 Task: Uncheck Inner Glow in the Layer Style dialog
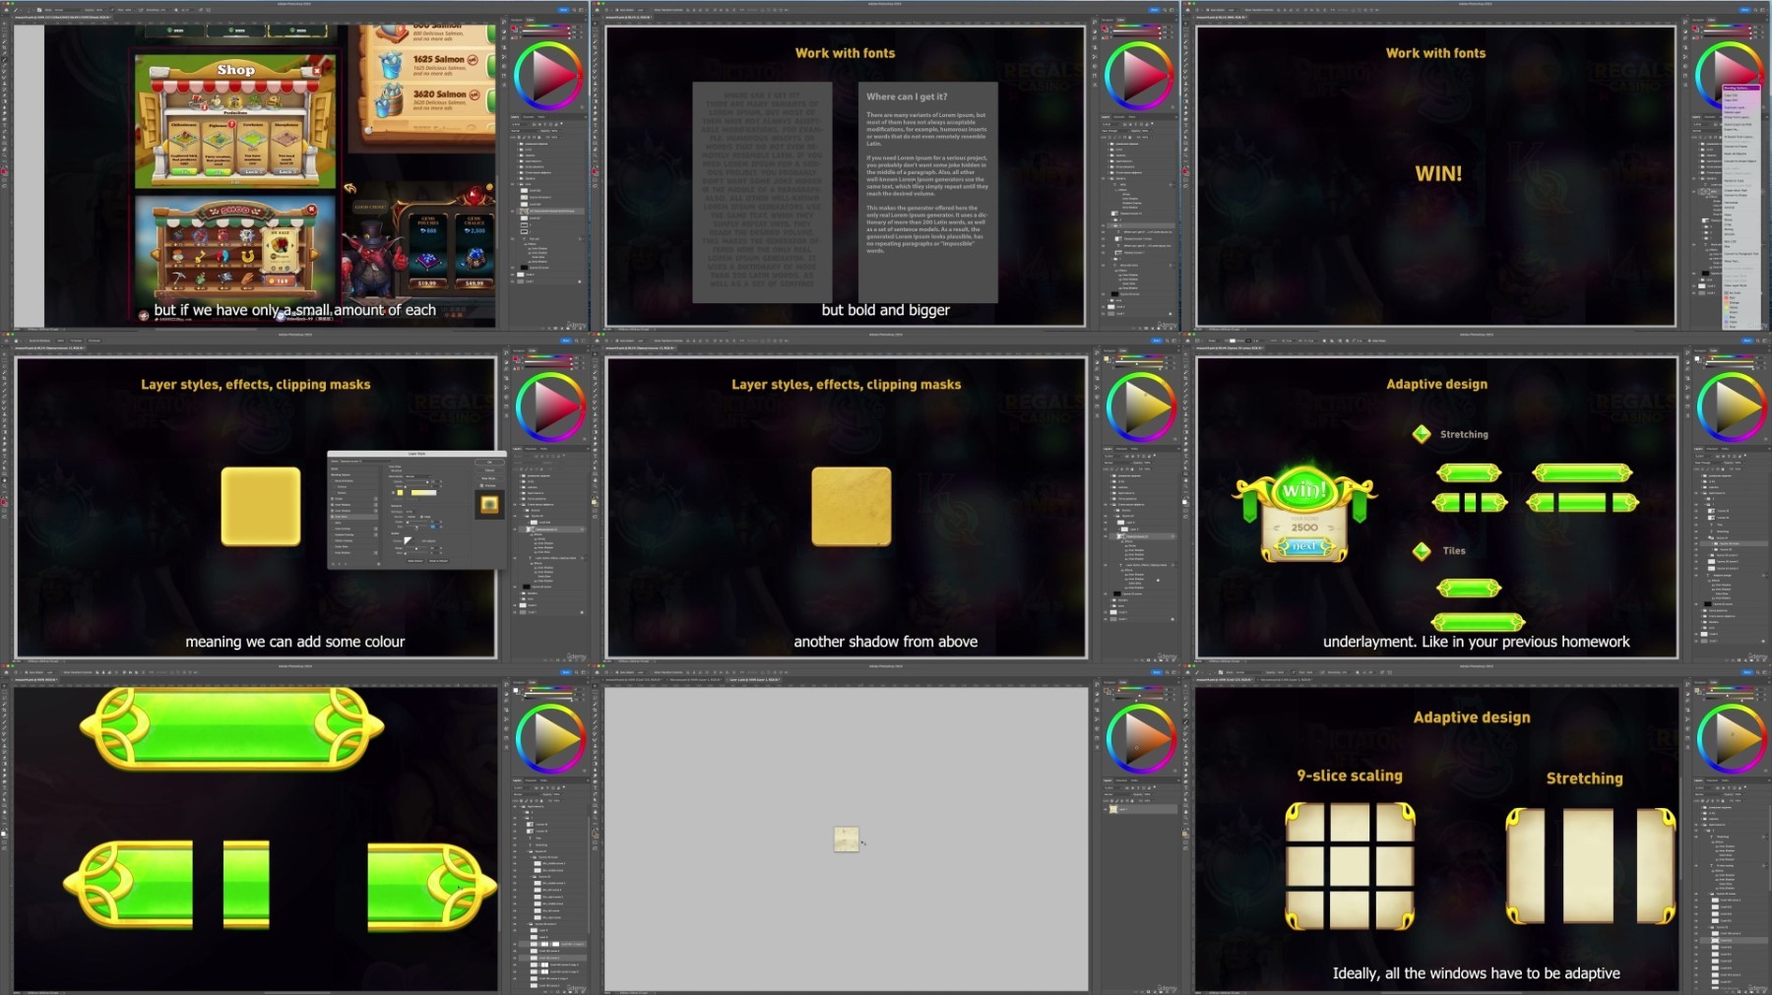(333, 517)
